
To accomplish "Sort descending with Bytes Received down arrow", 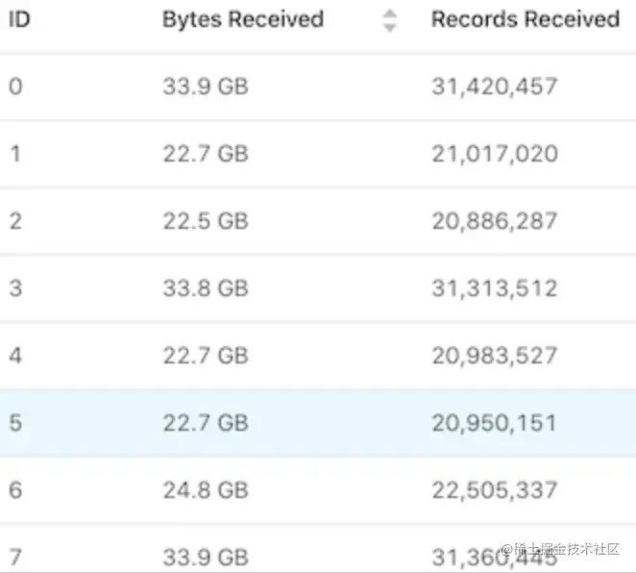I will click(390, 28).
